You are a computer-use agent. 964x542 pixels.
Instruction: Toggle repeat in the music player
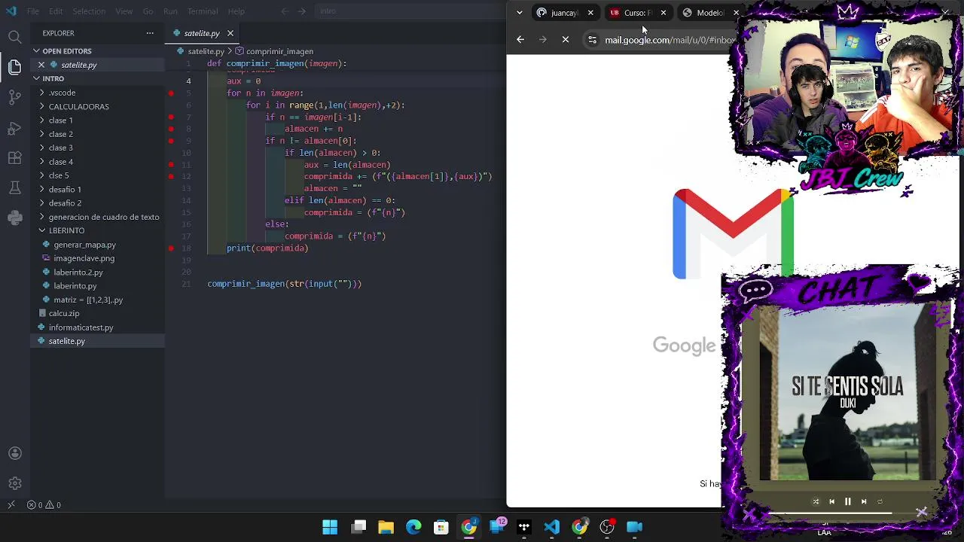point(880,501)
